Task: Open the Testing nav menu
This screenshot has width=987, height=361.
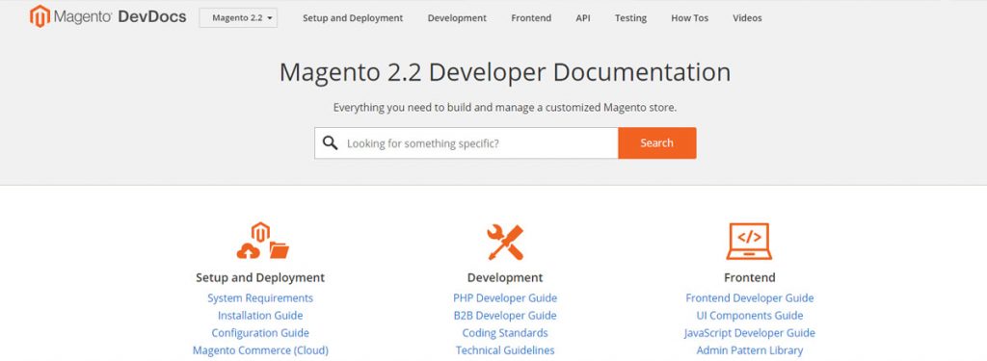Action: coord(630,18)
